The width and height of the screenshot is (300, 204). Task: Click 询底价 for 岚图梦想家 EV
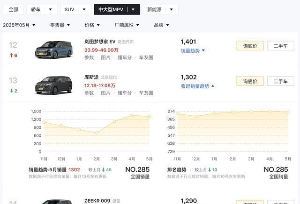click(x=250, y=46)
